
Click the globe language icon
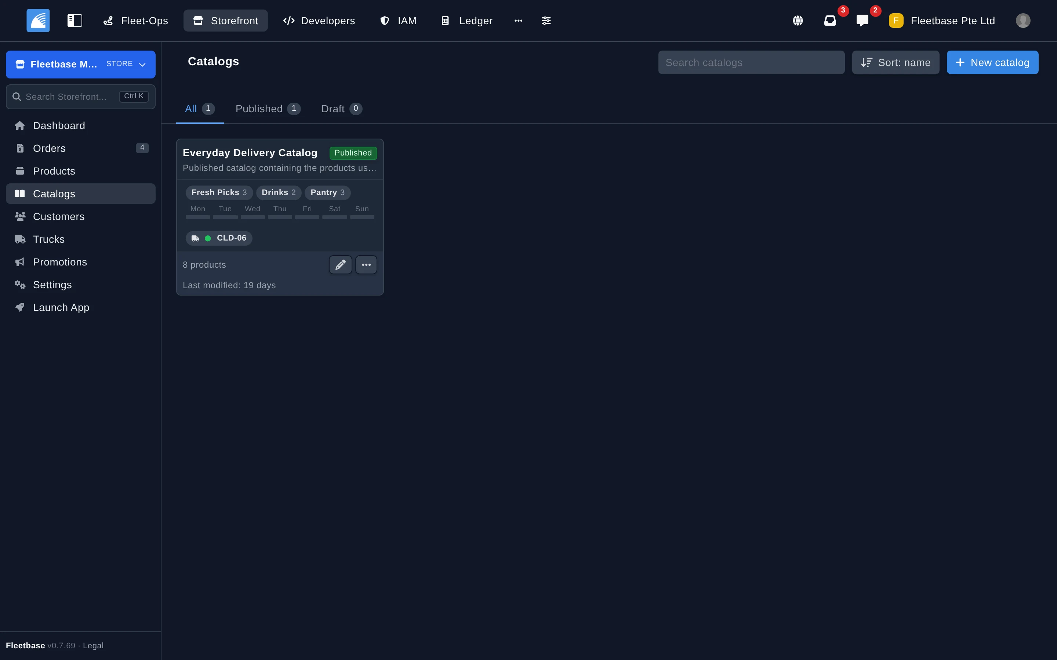tap(798, 21)
